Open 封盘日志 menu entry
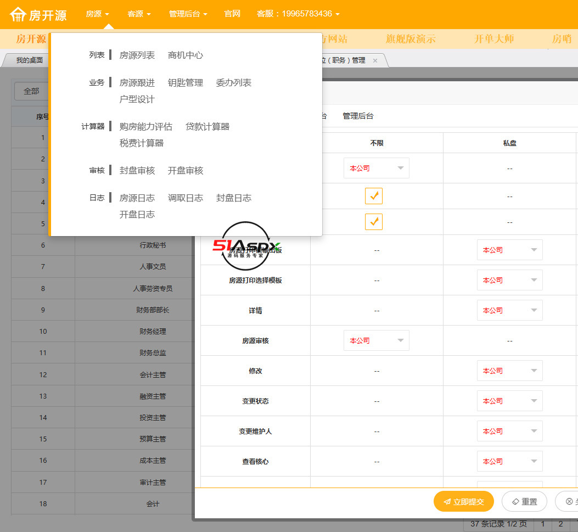578x532 pixels. (x=234, y=198)
